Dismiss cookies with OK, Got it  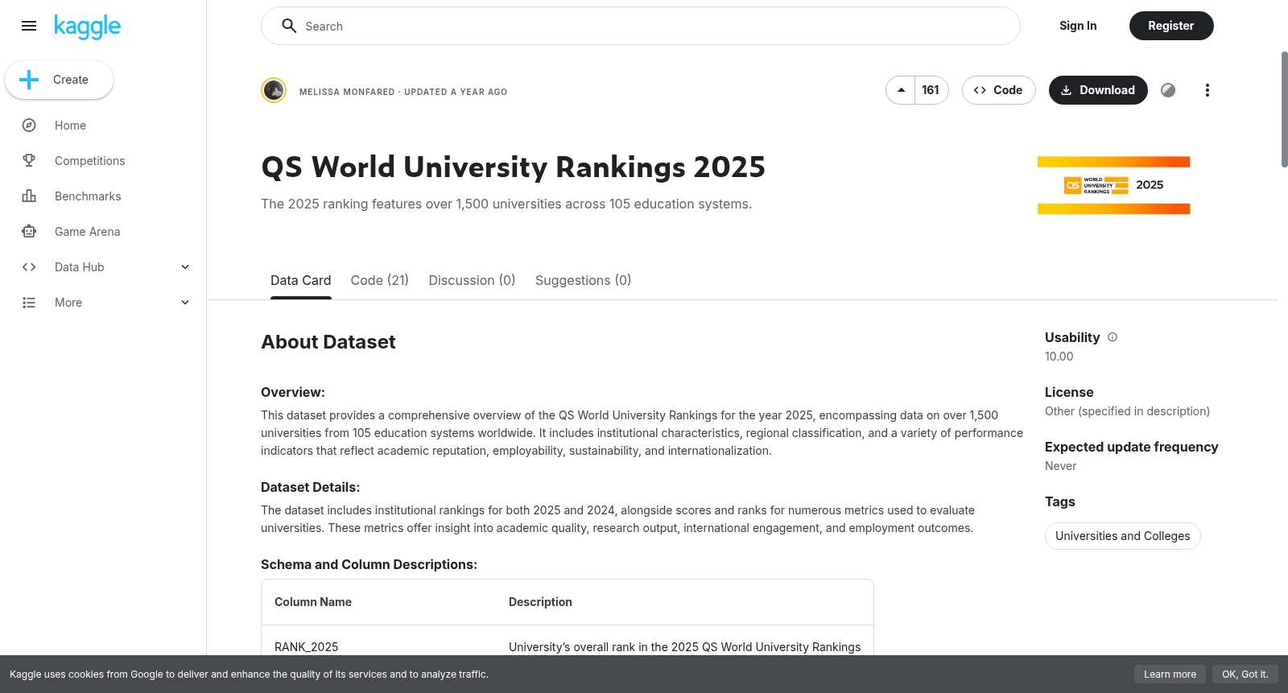[1245, 674]
